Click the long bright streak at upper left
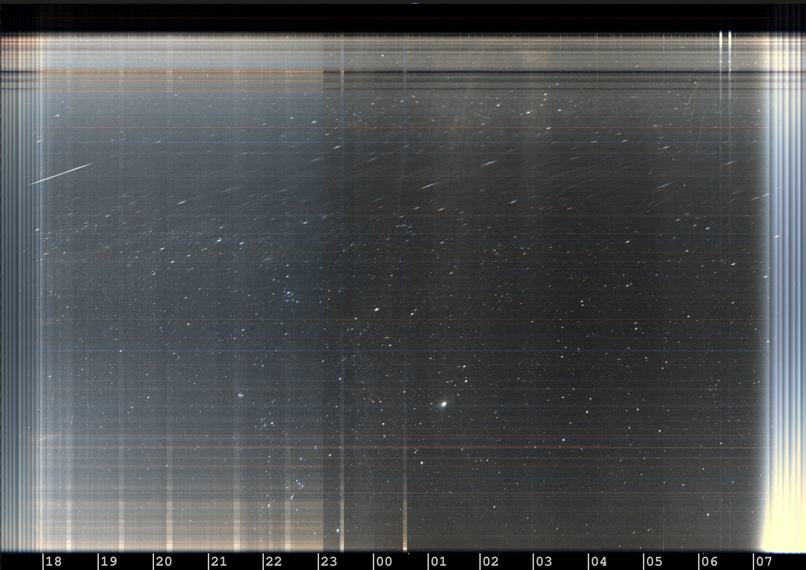 [x=62, y=174]
